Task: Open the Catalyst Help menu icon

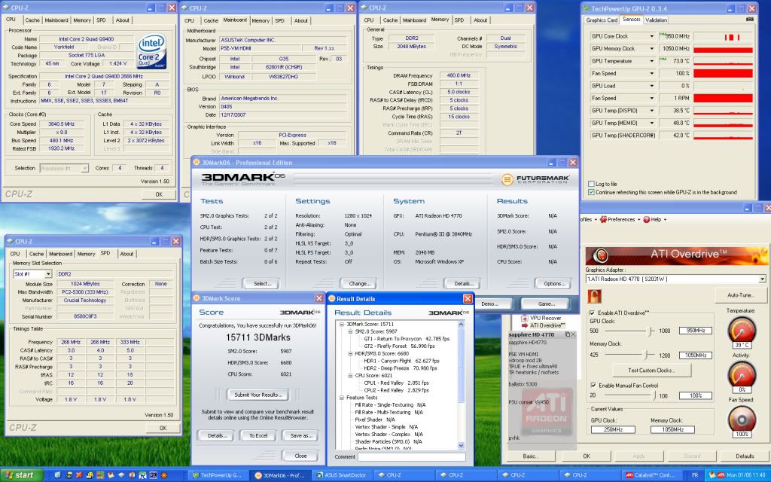Action: 646,219
